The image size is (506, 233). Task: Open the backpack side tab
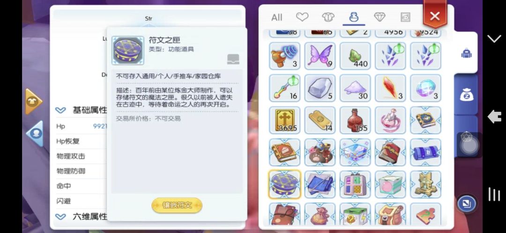click(x=466, y=53)
